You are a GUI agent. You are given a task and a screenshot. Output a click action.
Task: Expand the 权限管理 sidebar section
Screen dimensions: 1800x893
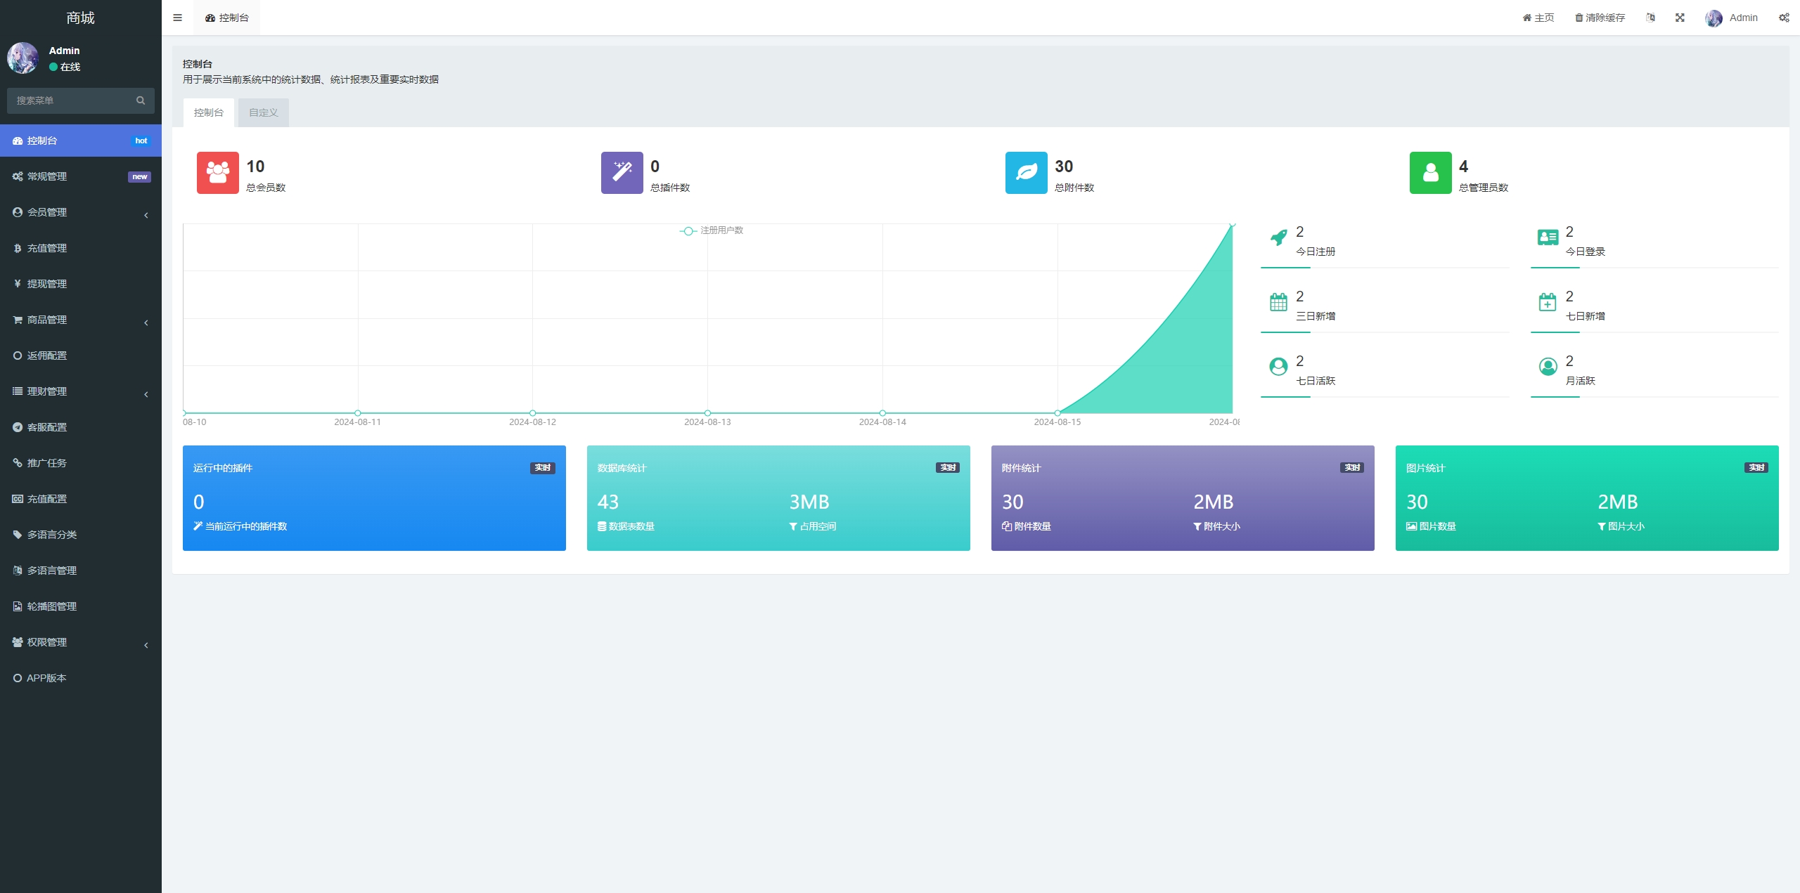tap(79, 641)
